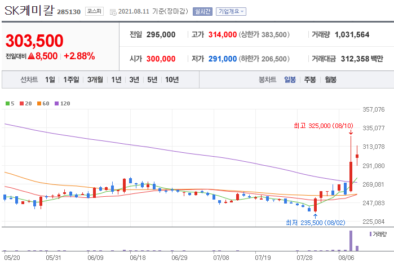Click the purple 120-day moving average swatch
Screen dimensions: 394x265
click(x=57, y=103)
